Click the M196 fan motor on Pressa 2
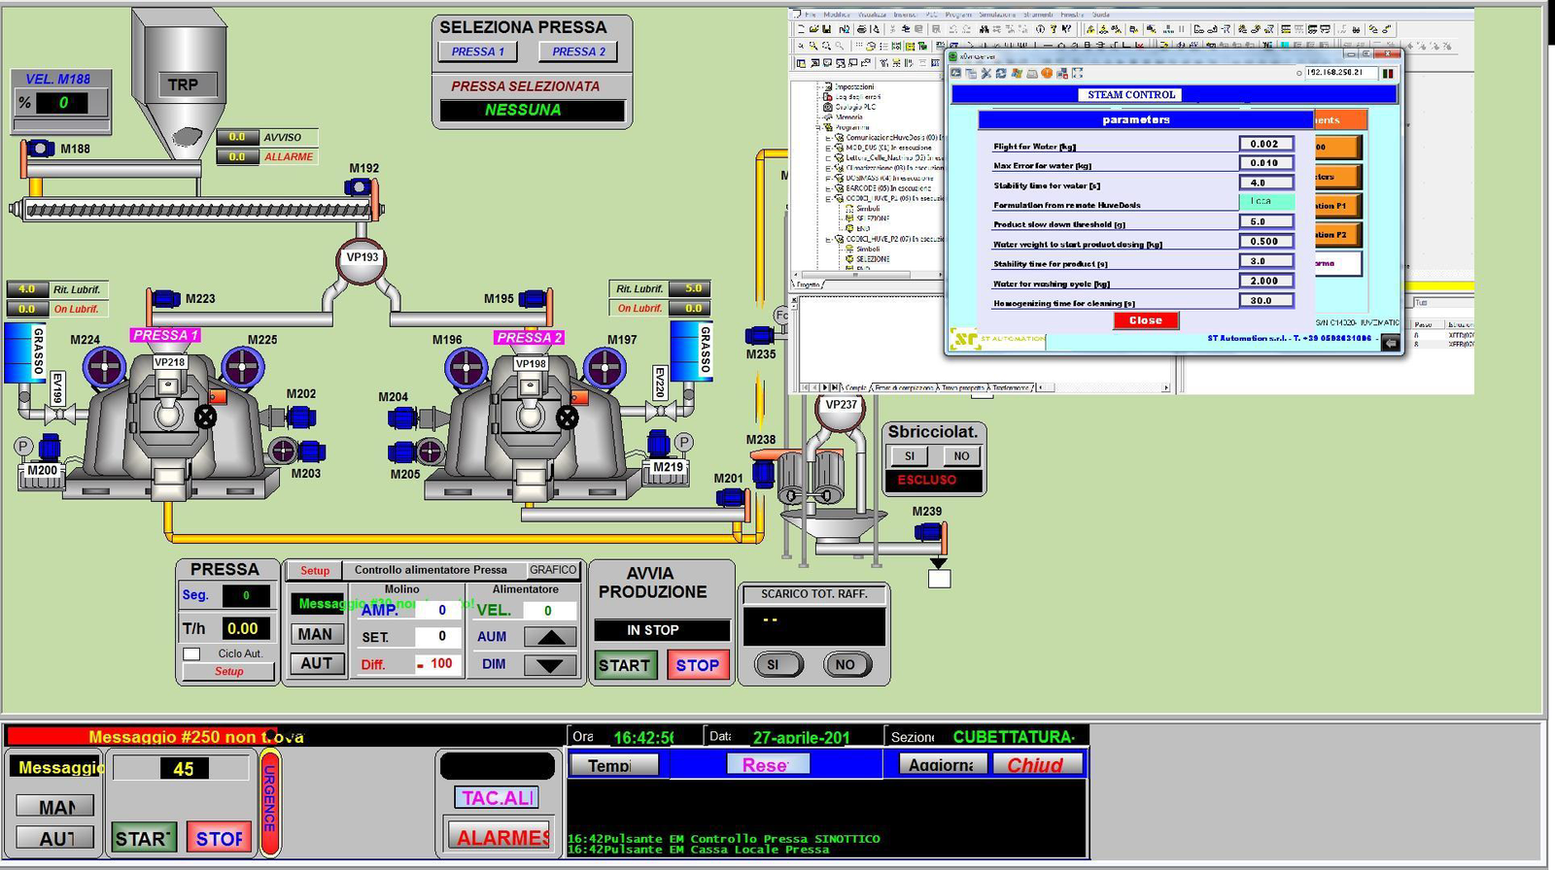This screenshot has height=870, width=1555. 466,368
